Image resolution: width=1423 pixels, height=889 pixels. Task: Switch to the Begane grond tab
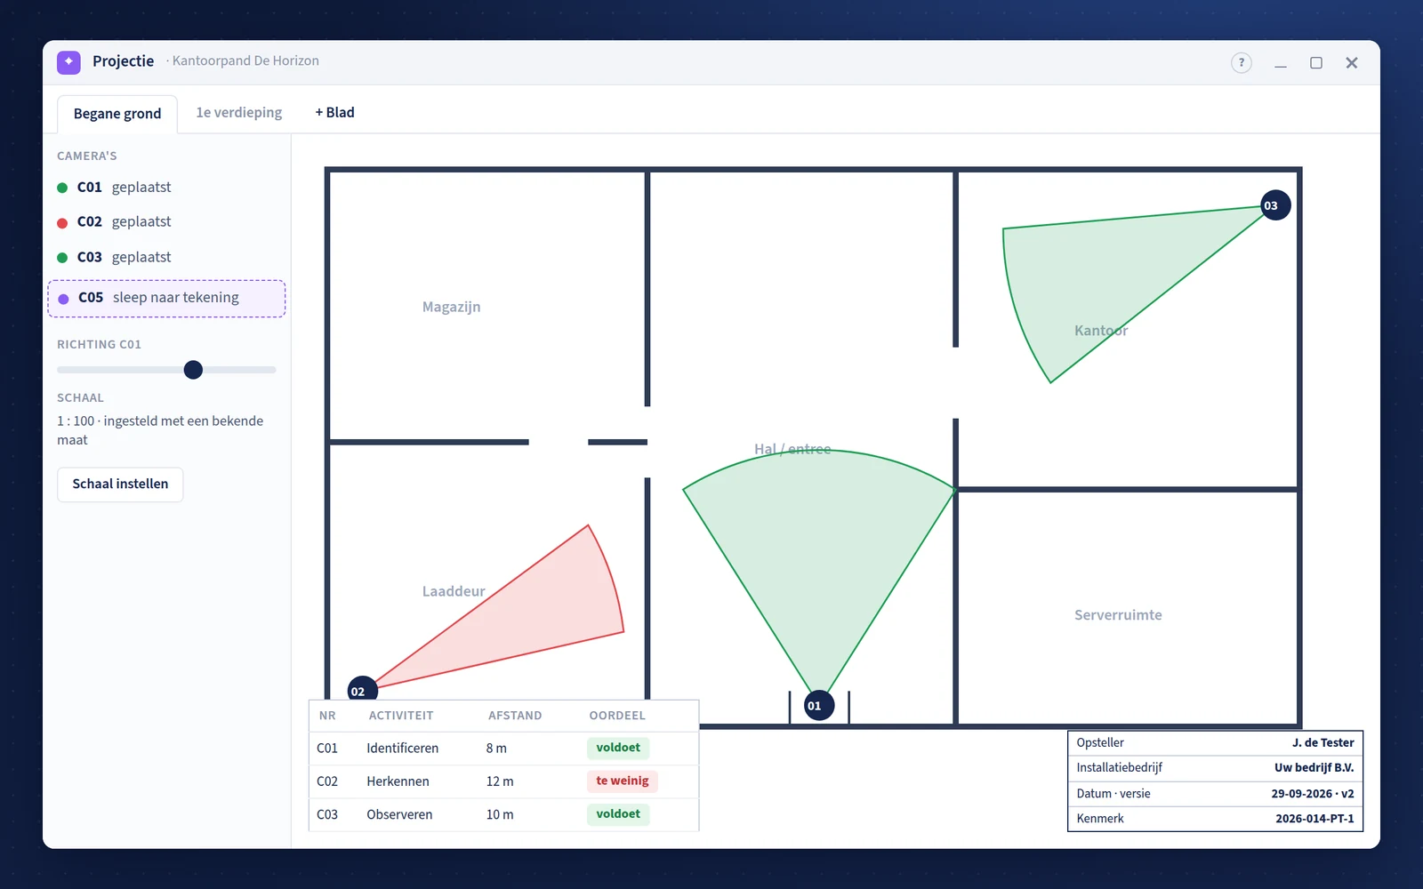117,114
